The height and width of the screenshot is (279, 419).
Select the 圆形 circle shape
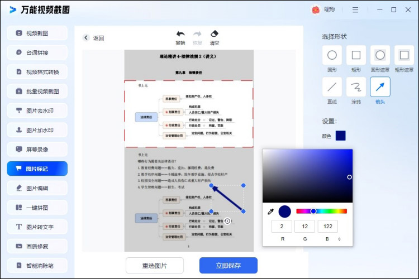click(x=332, y=55)
